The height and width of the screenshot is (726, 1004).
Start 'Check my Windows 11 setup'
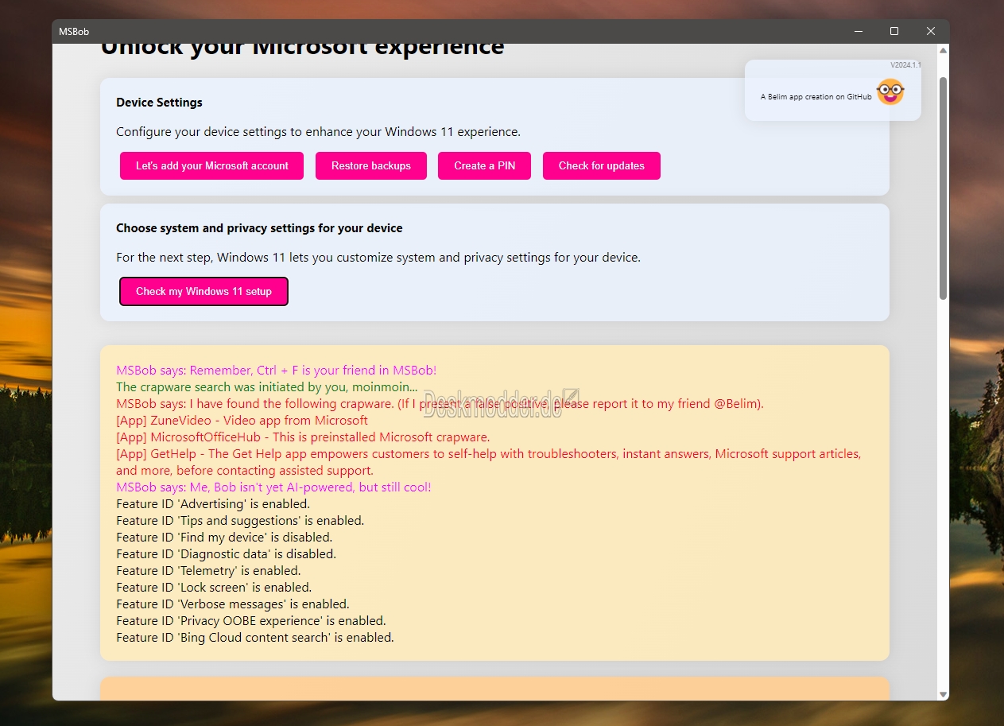point(204,291)
